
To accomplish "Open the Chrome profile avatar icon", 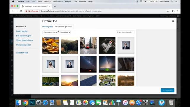I will 173,11.
